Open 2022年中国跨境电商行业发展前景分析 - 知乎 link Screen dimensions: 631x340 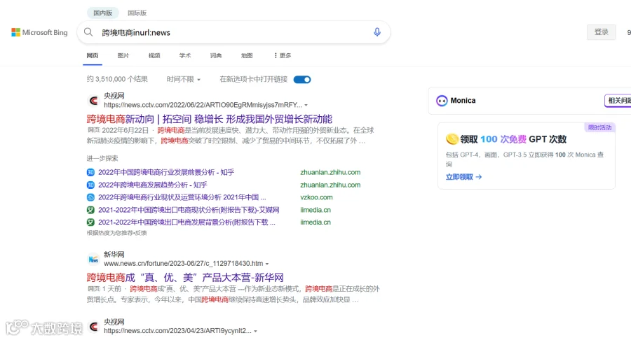click(x=166, y=172)
